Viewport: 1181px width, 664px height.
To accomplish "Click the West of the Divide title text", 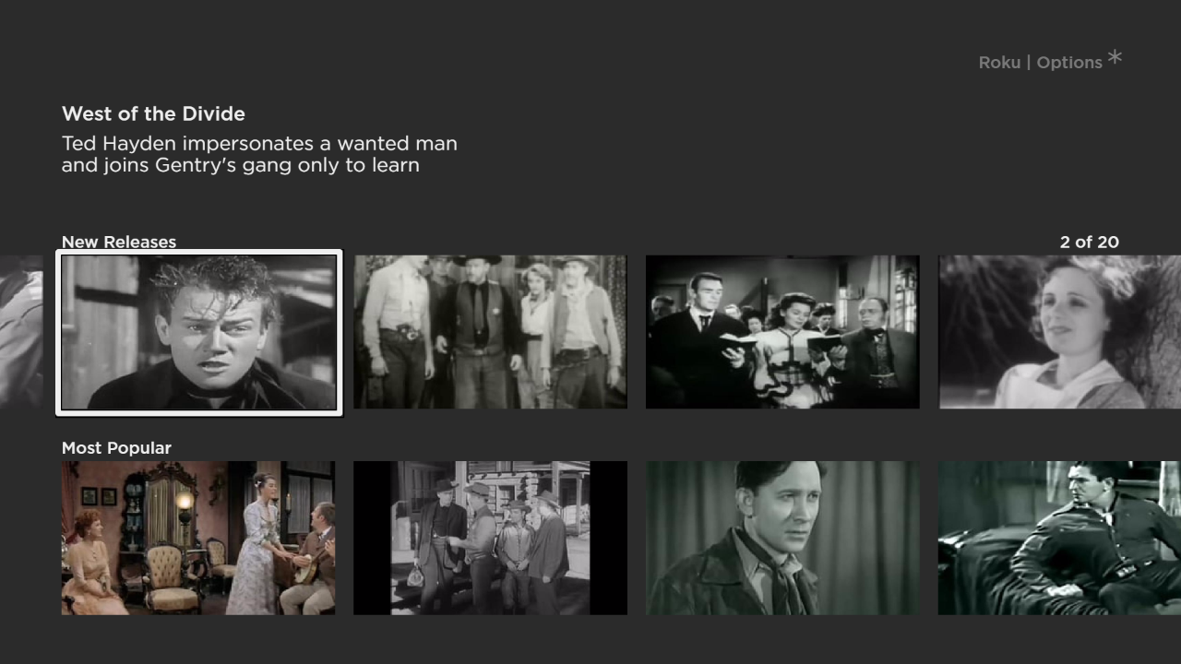I will 153,114.
